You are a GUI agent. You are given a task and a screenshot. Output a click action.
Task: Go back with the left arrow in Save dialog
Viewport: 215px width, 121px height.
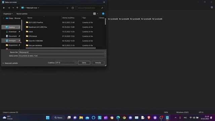[x=4, y=8]
